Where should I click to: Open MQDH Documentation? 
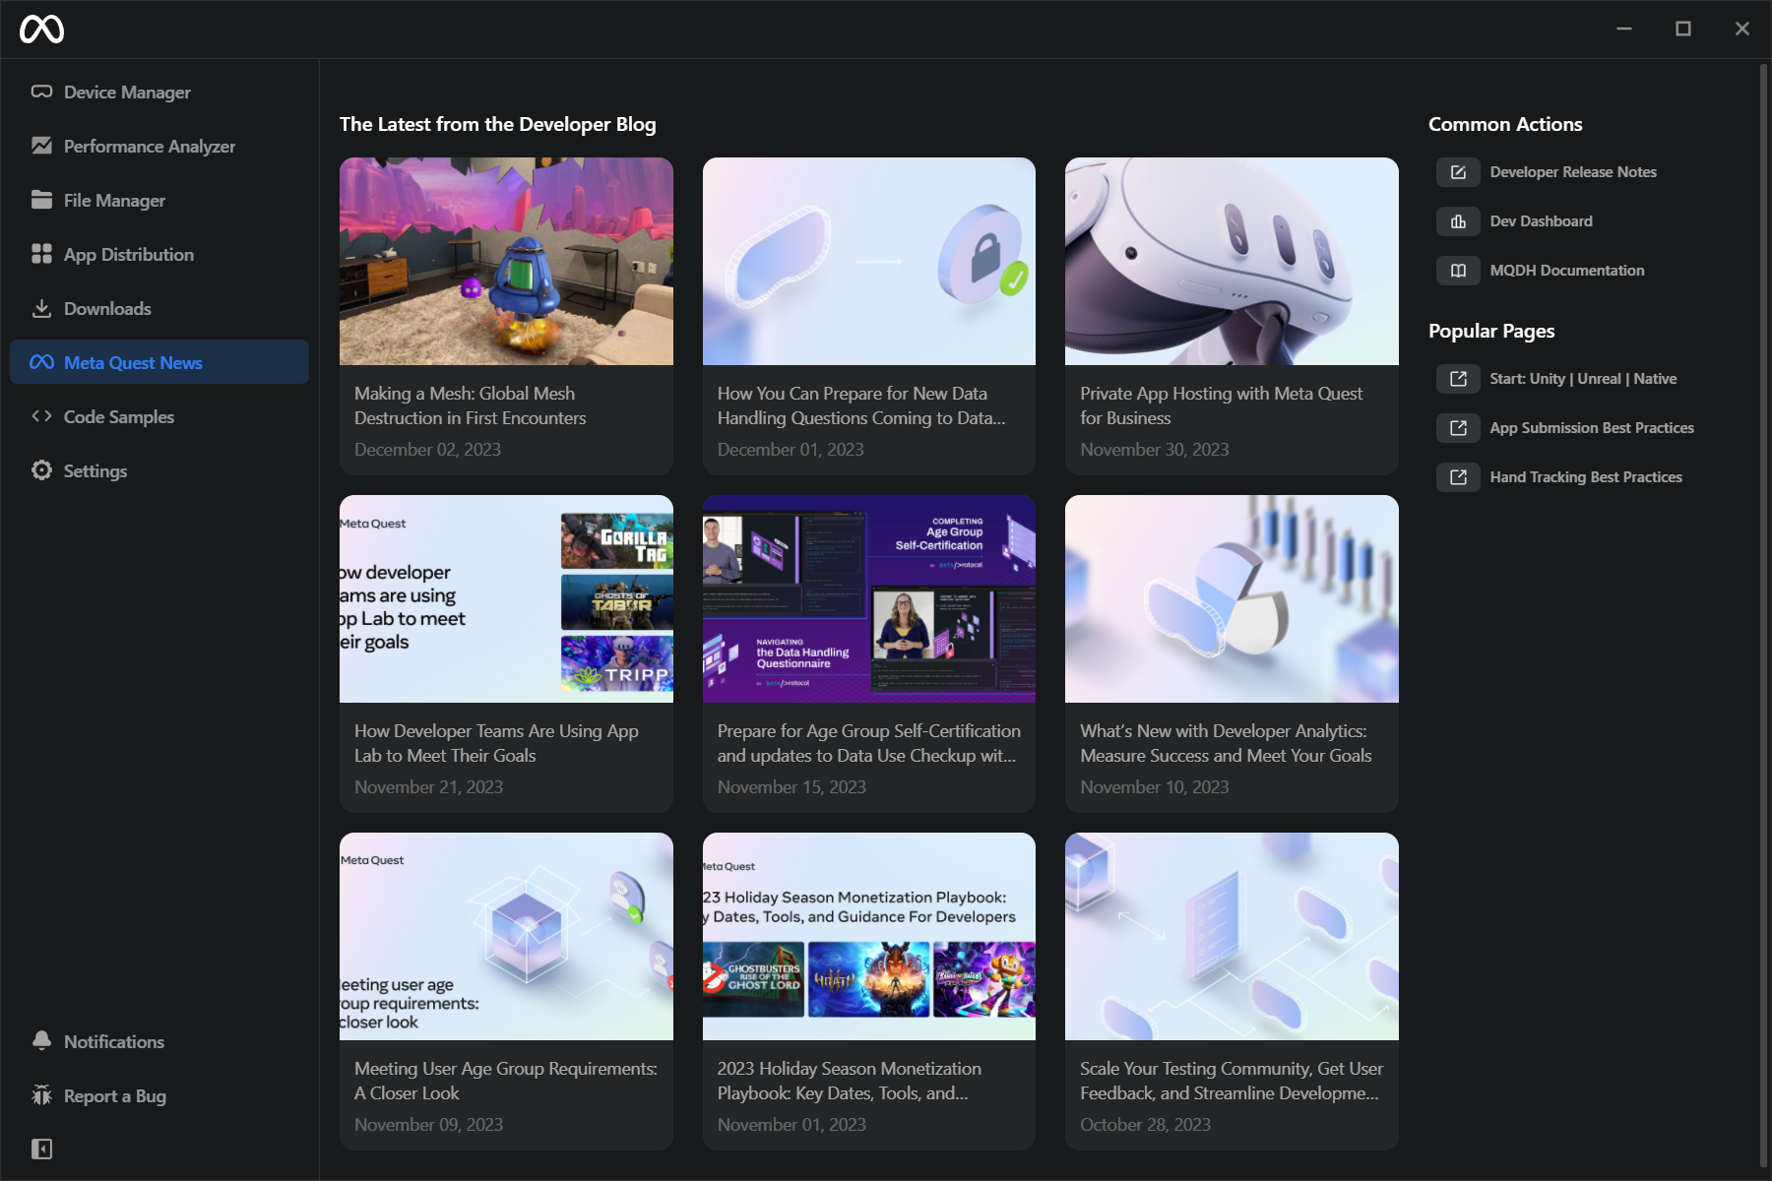[1566, 270]
